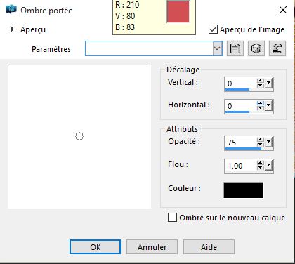
Task: Click the Ombre portée dialog app icon
Action: pyautogui.click(x=11, y=10)
